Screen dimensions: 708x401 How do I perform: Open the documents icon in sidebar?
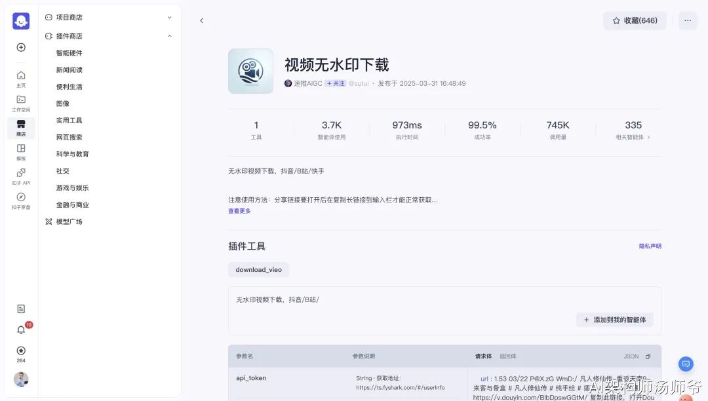click(x=21, y=309)
